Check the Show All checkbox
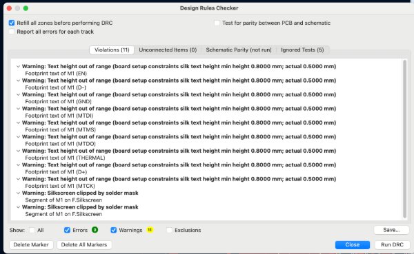This screenshot has height=254, width=414. click(32, 230)
